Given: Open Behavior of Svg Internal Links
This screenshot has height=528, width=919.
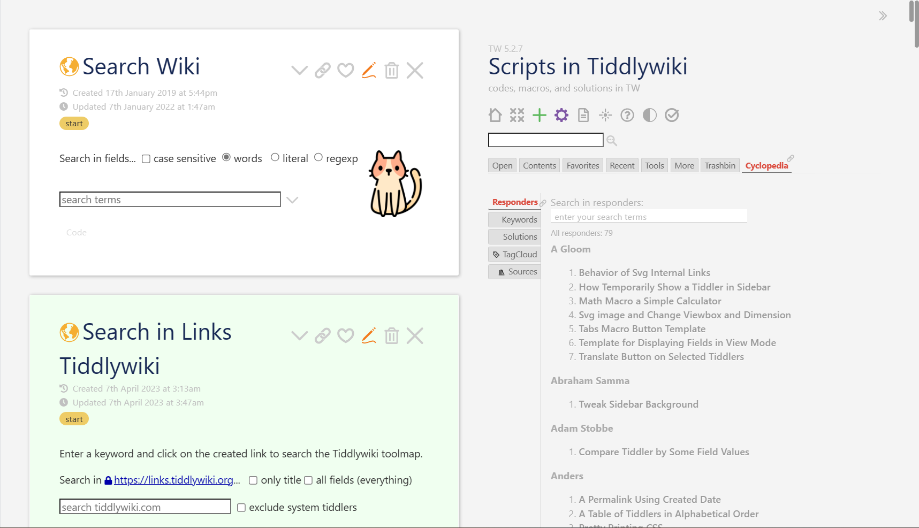Looking at the screenshot, I should tap(644, 273).
